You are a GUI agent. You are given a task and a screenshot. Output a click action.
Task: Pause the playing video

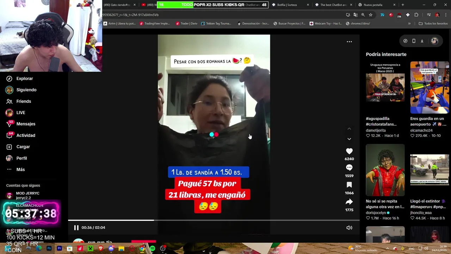tap(76, 228)
